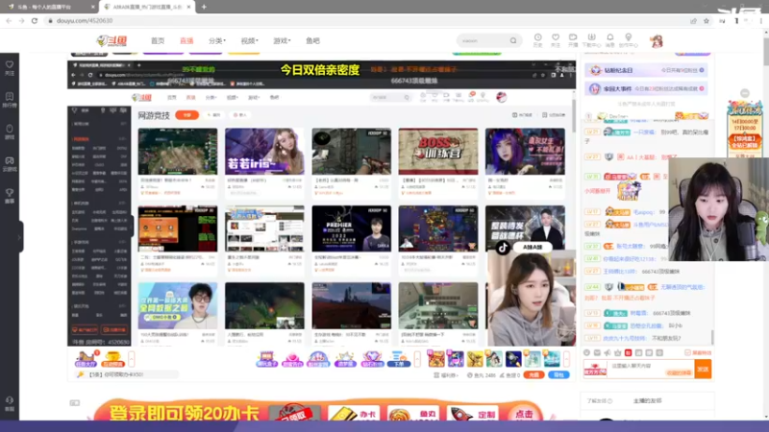Screen dimensions: 769x432
Task: Select the rocket gift thumbnail
Action: coord(513,359)
